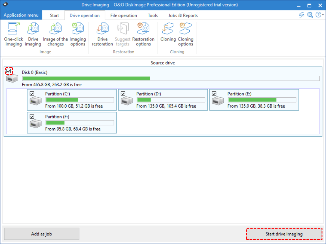Viewport: 326px width, 244px height.
Task: Click the Disk 0 hard drive icon
Action: coord(12,79)
